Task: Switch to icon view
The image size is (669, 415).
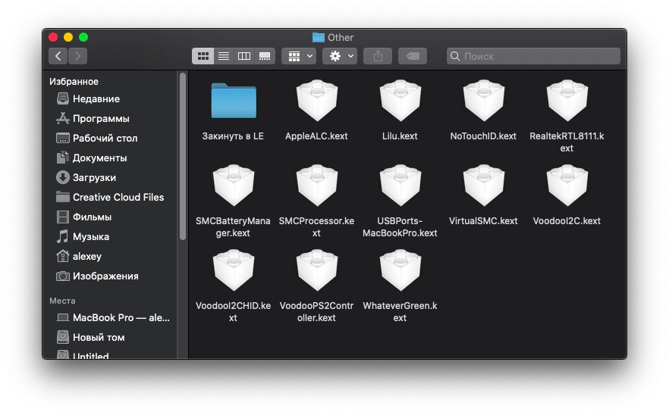Action: tap(203, 56)
